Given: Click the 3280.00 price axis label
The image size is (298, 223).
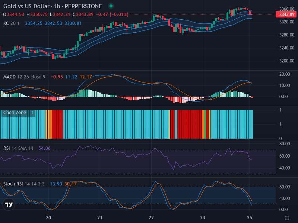Looking at the screenshot, I should click(x=287, y=35).
